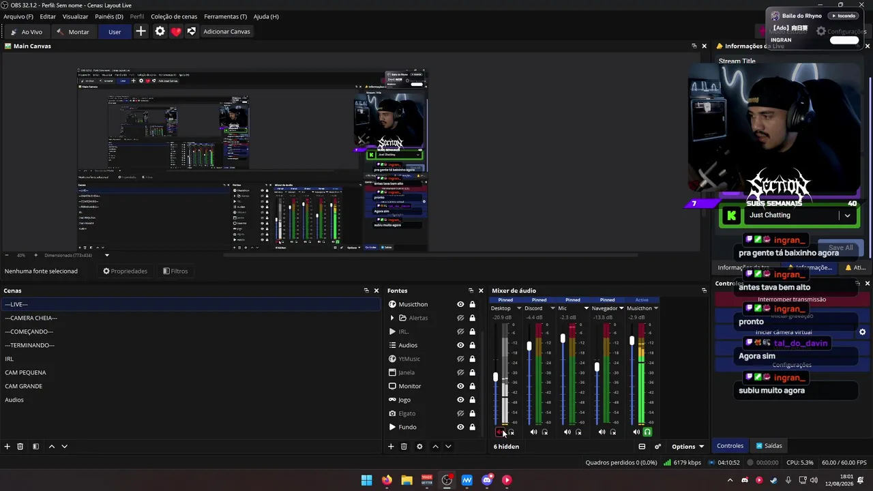Open the Arquivo (F) menu

coord(18,16)
